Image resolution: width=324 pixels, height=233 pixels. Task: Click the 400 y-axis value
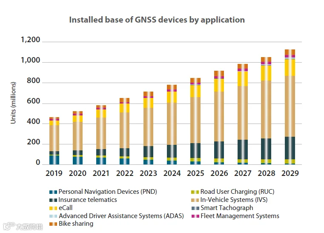point(34,121)
